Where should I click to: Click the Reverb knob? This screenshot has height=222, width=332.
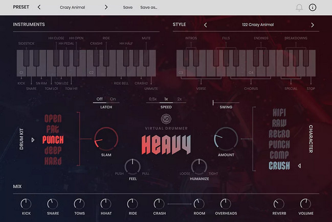(x=279, y=204)
